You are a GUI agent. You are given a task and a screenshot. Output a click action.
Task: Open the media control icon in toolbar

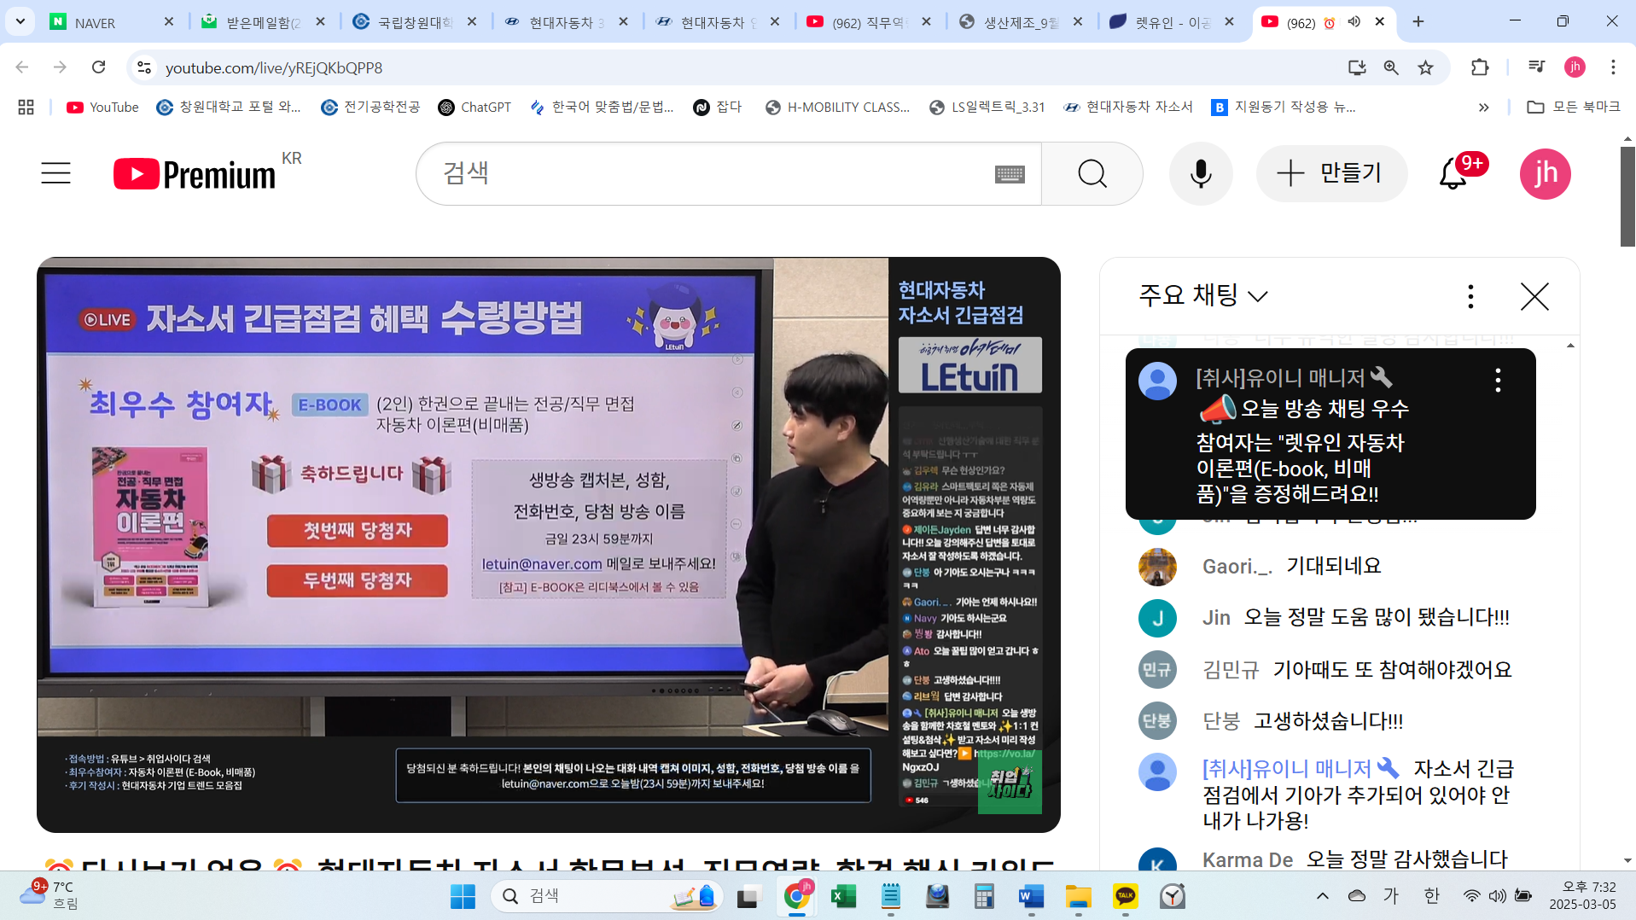tap(1536, 67)
